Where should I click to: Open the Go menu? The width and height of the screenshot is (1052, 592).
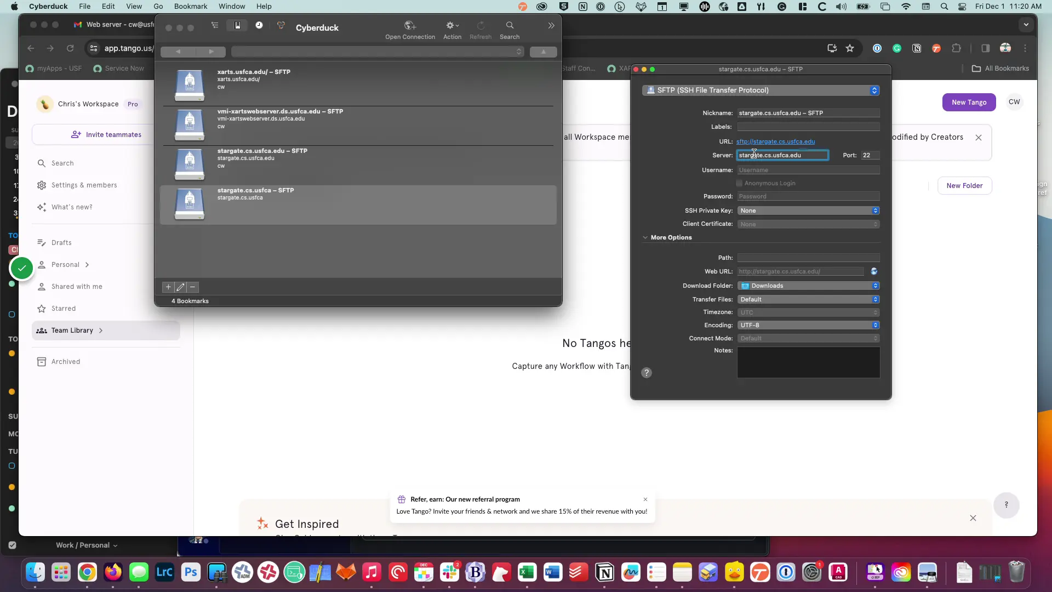coord(158,7)
